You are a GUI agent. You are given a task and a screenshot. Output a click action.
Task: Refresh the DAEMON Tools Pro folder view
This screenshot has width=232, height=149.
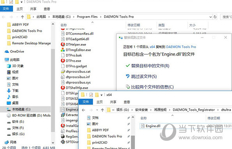(x=215, y=17)
